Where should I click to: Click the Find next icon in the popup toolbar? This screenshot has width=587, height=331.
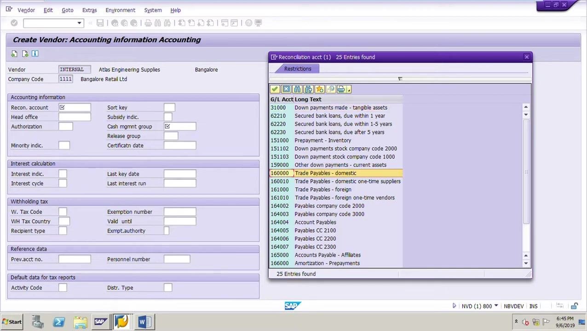(x=308, y=89)
